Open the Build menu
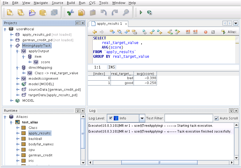241x168 pixels. point(71,3)
